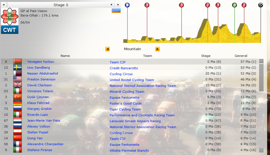The image size is (270, 155).
Task: Select the first category 3 climb marker
Action: tap(147, 5)
